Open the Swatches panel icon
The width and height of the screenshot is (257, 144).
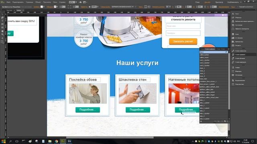(x=233, y=18)
